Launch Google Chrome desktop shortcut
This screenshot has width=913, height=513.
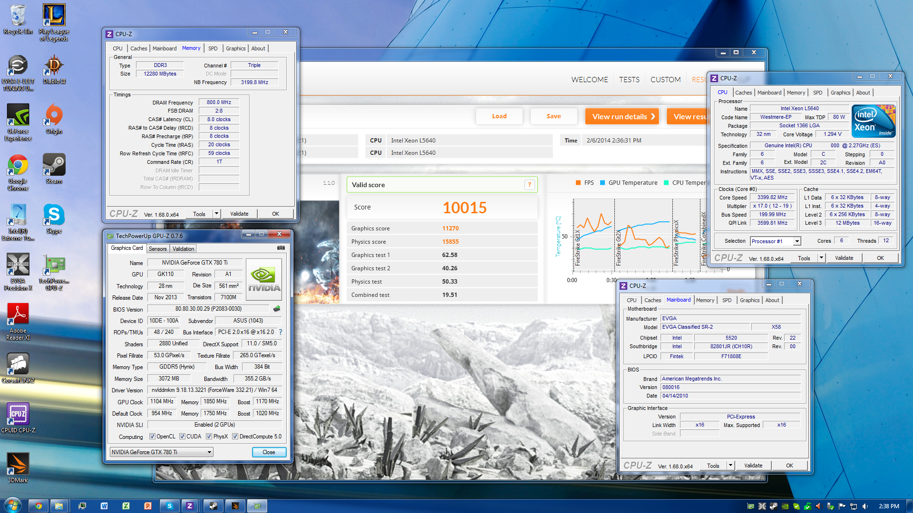18,172
